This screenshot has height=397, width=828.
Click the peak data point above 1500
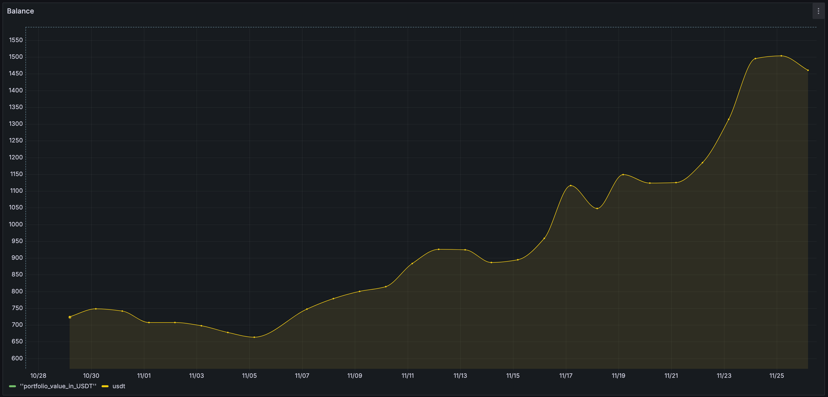tap(781, 56)
